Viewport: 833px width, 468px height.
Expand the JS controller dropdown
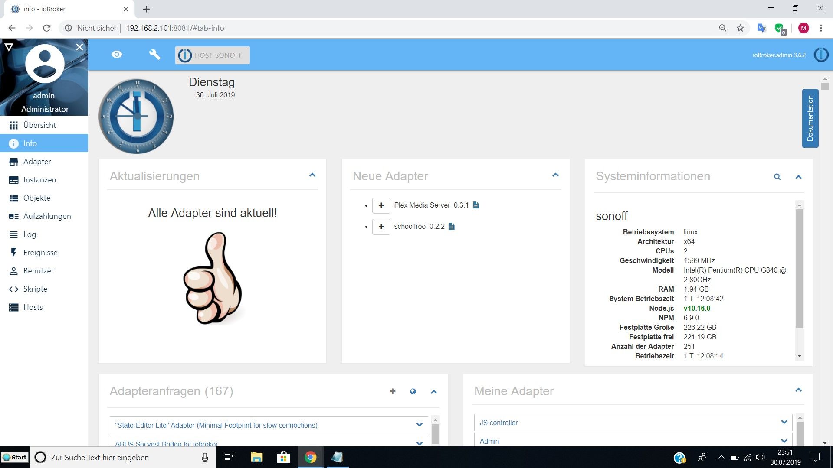(x=784, y=422)
